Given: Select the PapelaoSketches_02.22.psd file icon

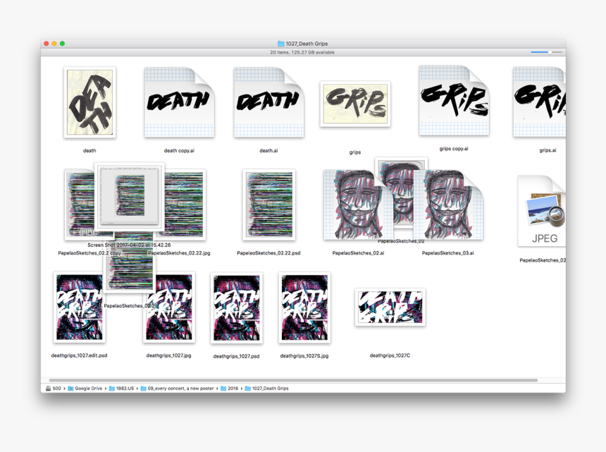Looking at the screenshot, I should (269, 204).
